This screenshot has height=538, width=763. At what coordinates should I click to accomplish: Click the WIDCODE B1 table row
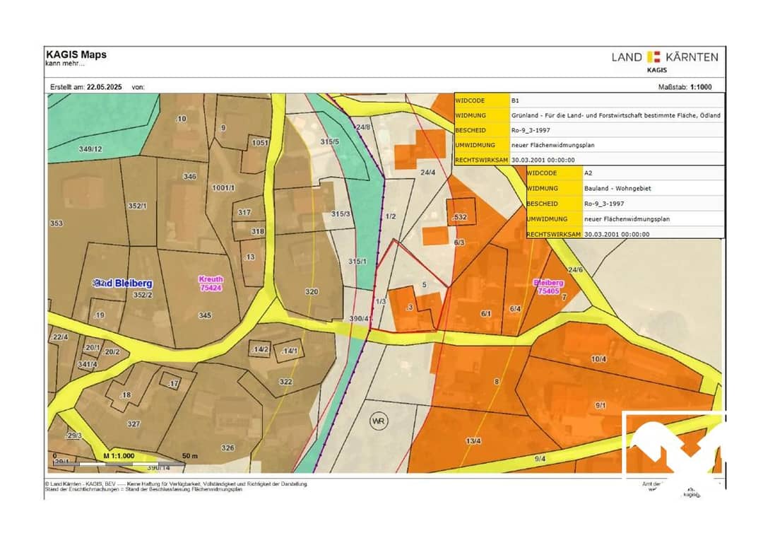(589, 100)
